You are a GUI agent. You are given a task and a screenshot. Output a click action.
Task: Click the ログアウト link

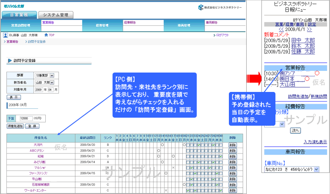222,35
